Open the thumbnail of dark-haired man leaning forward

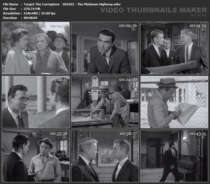tap(105, 48)
